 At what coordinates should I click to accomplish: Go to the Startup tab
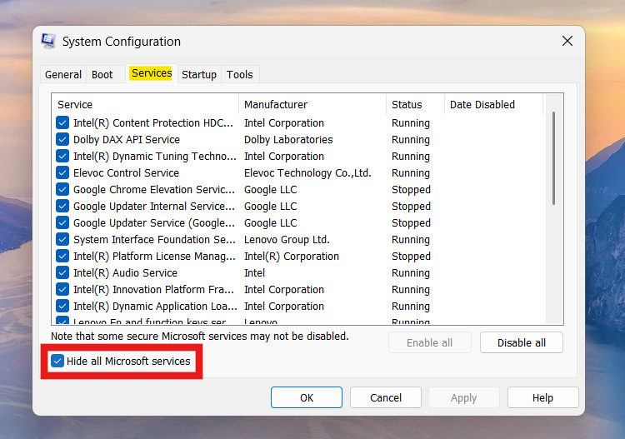click(199, 74)
